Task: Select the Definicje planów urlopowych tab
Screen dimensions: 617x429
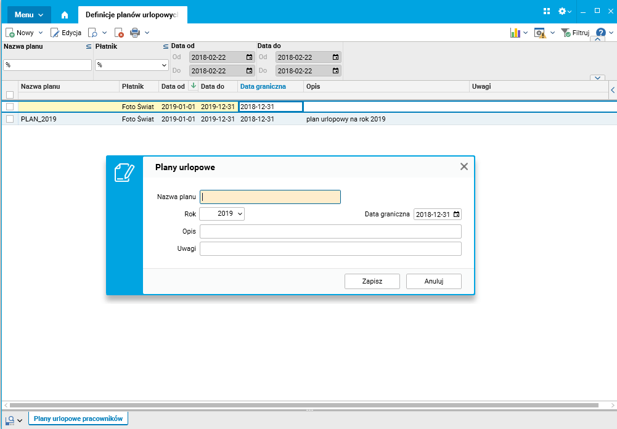Action: pos(133,15)
